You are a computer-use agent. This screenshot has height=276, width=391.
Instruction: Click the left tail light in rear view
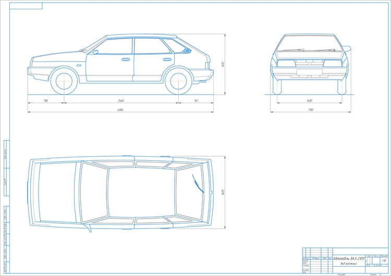(x=286, y=63)
